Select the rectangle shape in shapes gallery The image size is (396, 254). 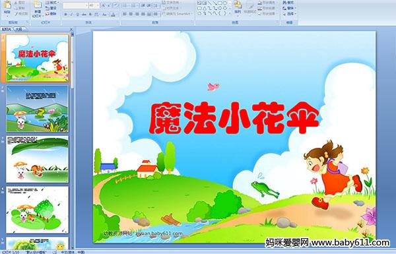(x=220, y=3)
